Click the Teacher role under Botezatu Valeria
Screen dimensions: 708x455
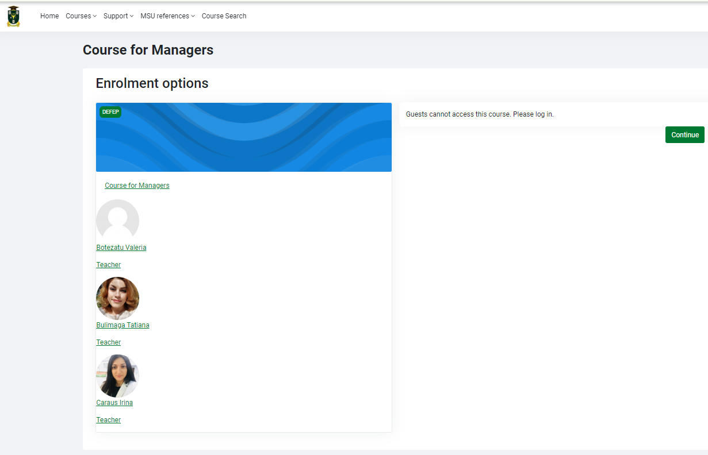[108, 265]
